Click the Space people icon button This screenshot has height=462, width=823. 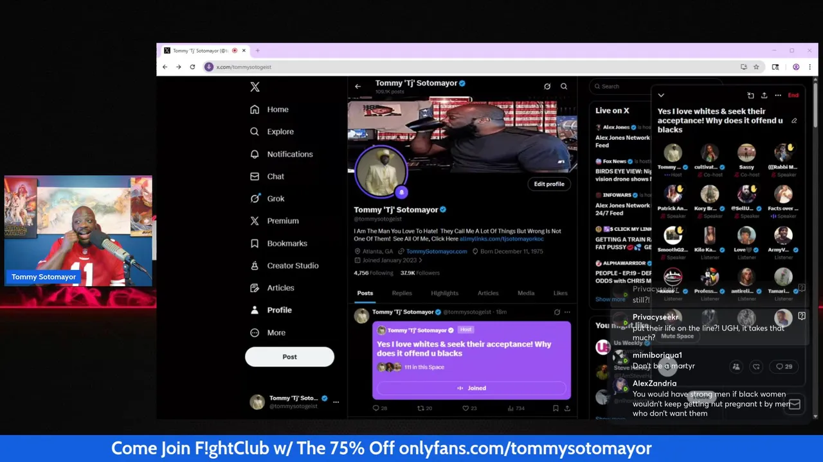point(736,367)
